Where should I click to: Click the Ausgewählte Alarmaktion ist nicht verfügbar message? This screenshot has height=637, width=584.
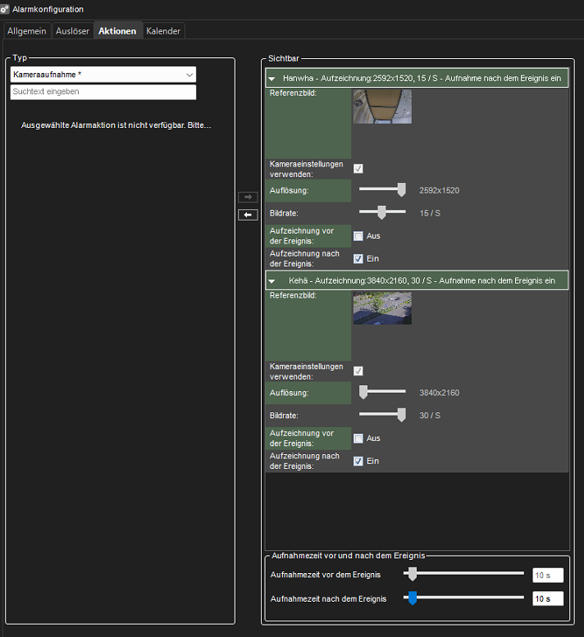(116, 125)
